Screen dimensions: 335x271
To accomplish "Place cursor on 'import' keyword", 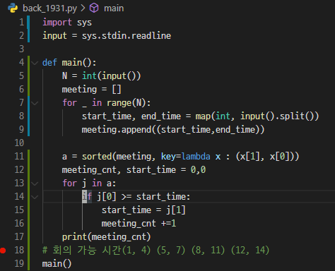I will 57,23.
